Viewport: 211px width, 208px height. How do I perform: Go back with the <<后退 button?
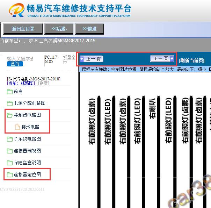click(x=59, y=29)
